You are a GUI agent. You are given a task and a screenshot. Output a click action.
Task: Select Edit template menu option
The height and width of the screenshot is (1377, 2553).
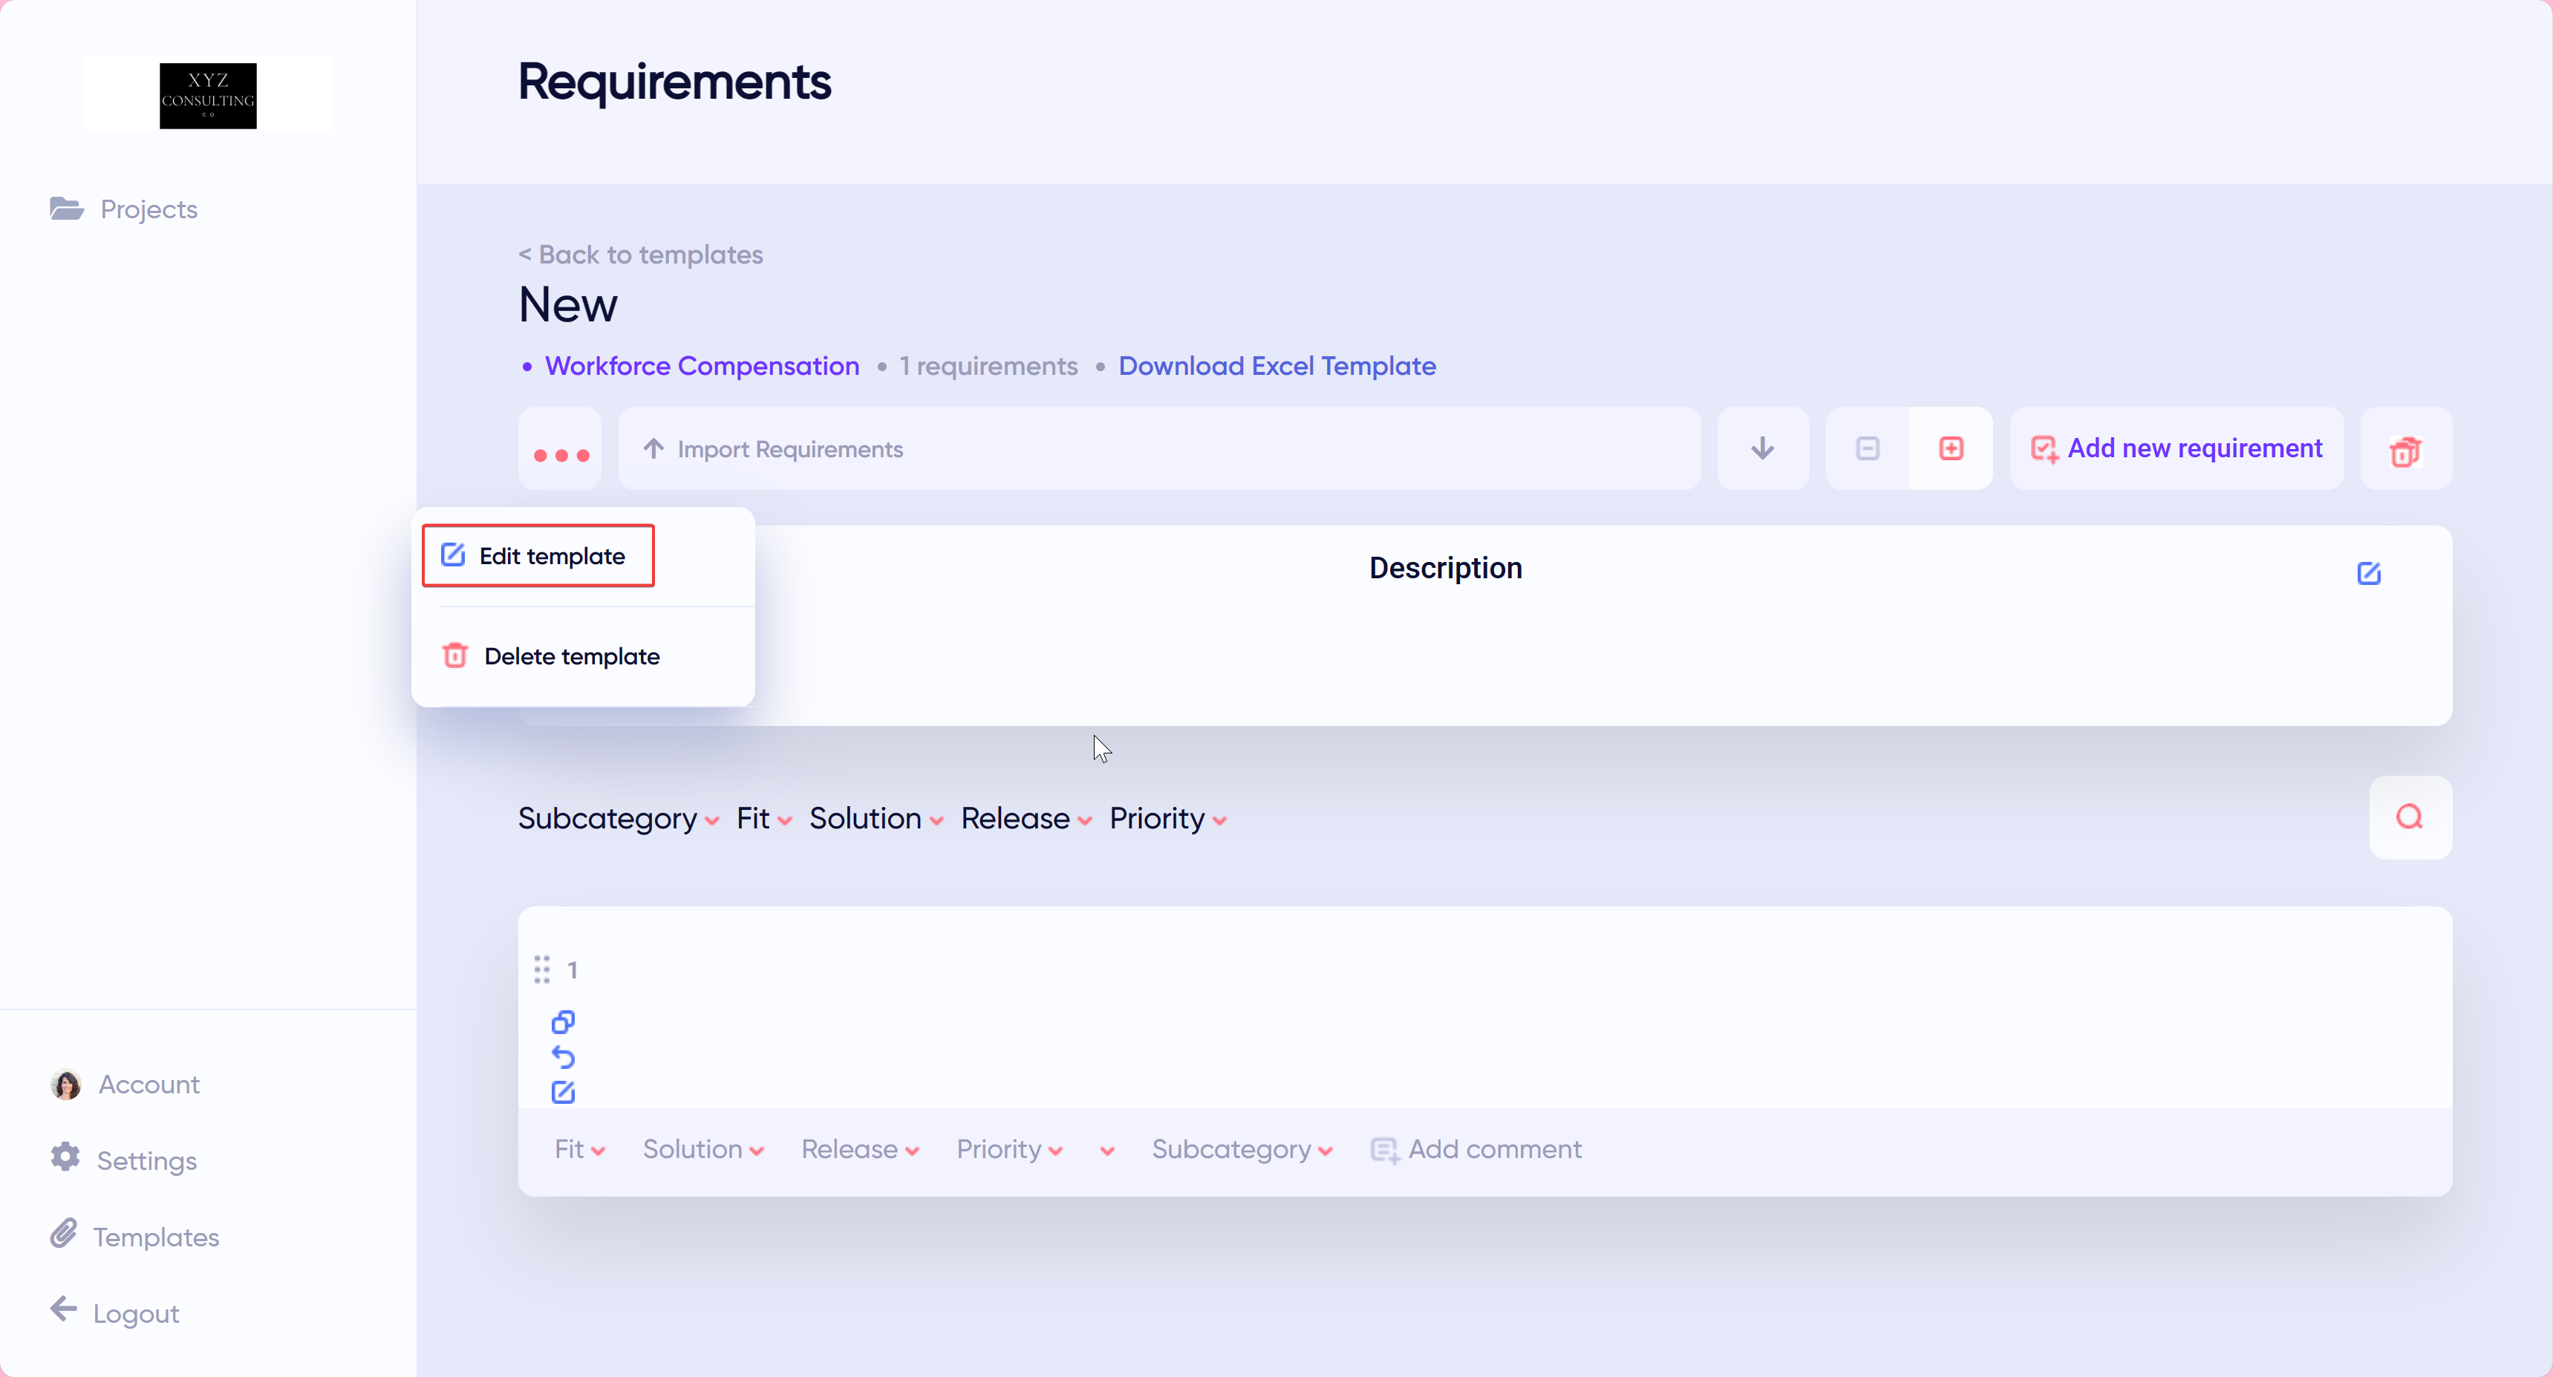coord(538,556)
